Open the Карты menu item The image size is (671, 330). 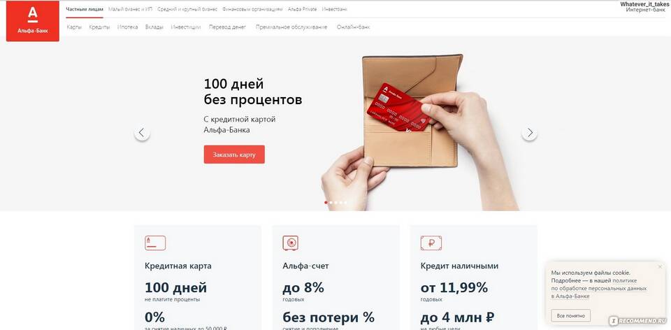74,27
